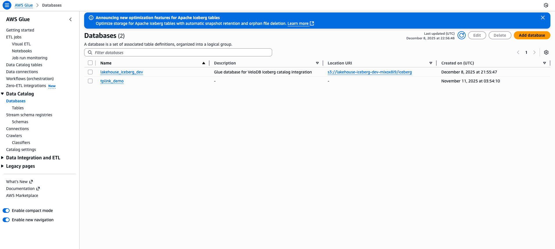Click the top-right hexagon settings icon
Screen dimensions: 555x249
pyautogui.click(x=546, y=5)
